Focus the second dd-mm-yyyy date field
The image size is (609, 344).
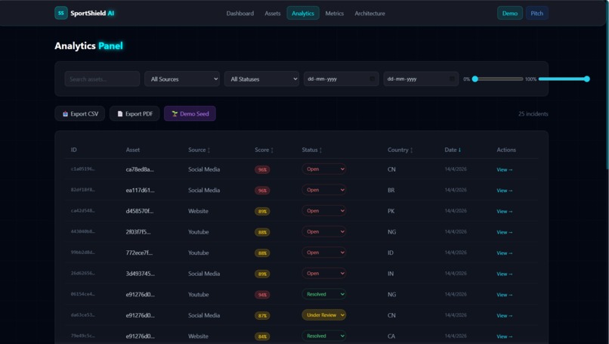[421, 79]
